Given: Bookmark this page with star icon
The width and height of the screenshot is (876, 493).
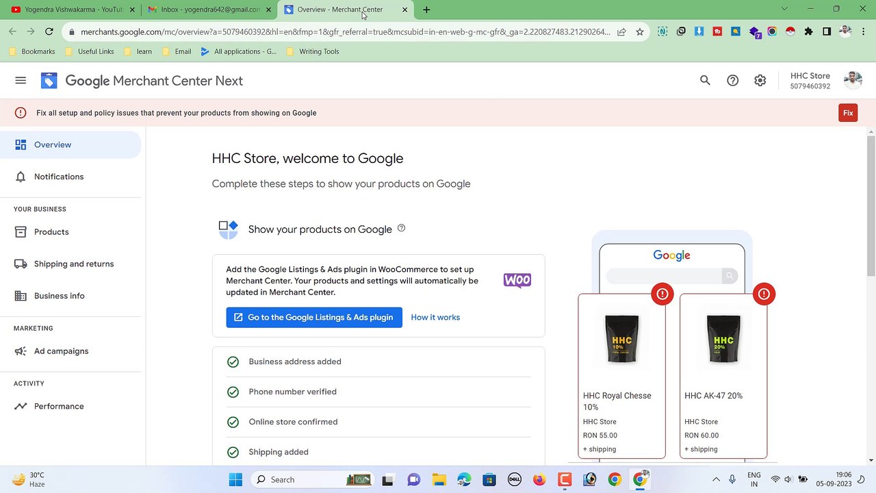Looking at the screenshot, I should pos(640,31).
